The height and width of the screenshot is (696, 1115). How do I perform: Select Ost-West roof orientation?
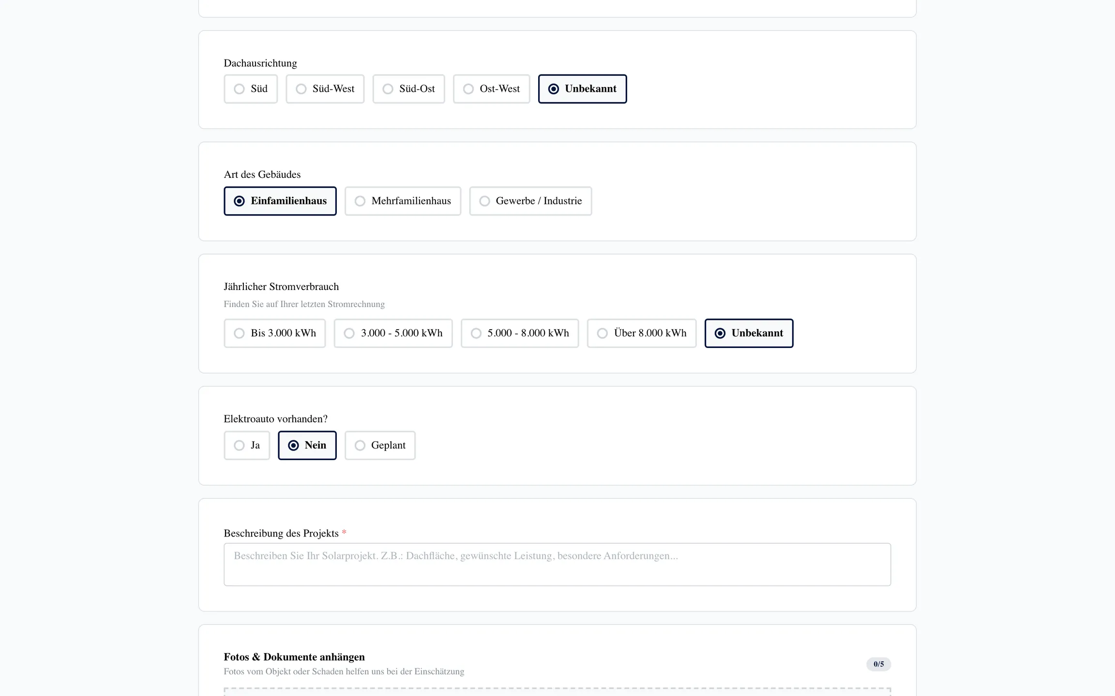(x=491, y=89)
